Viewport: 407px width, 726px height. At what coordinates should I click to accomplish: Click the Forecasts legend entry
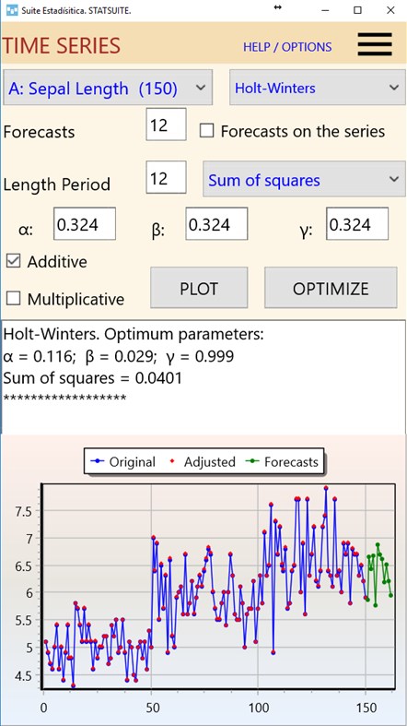(284, 461)
